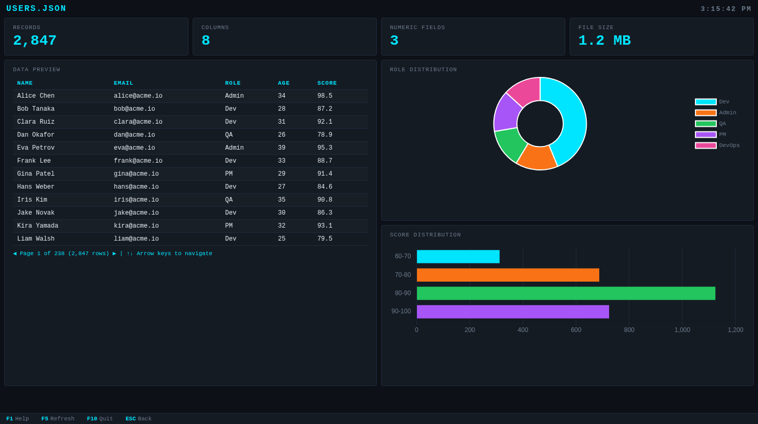Go to the previous page arrow
Viewport: 758px width, 424px height.
coord(14,253)
